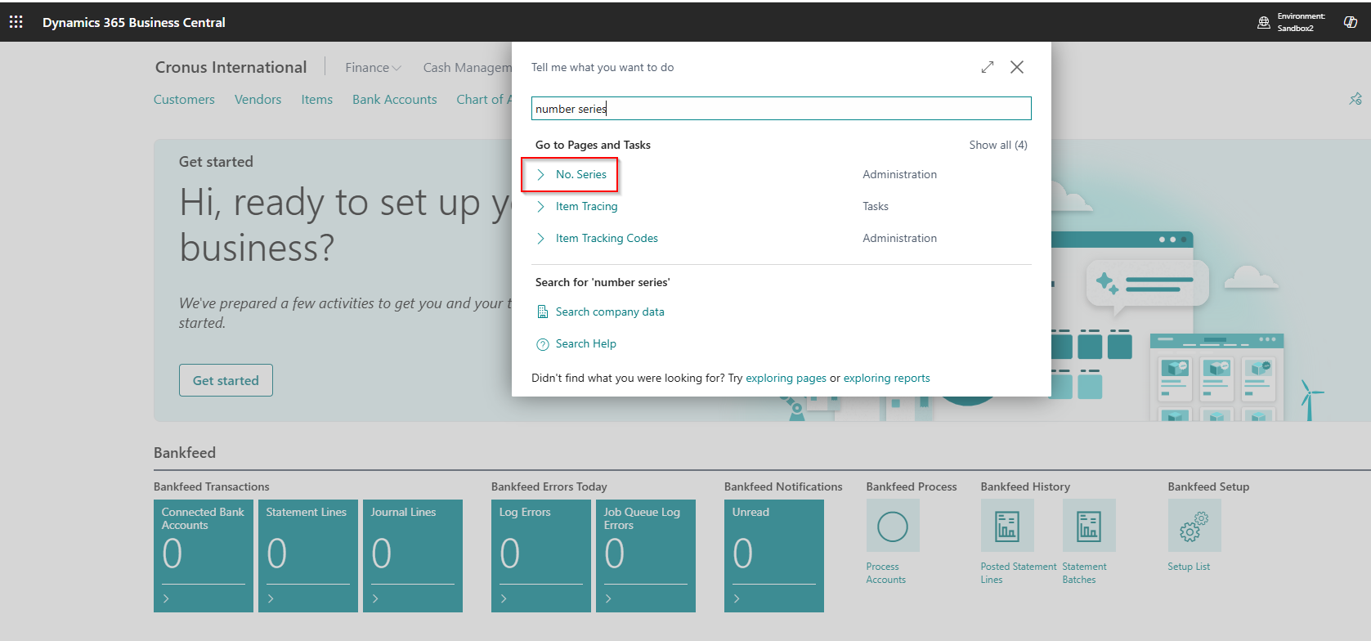Screen dimensions: 1371x641
Task: Expand the Item Tracing result chevron
Action: (x=541, y=206)
